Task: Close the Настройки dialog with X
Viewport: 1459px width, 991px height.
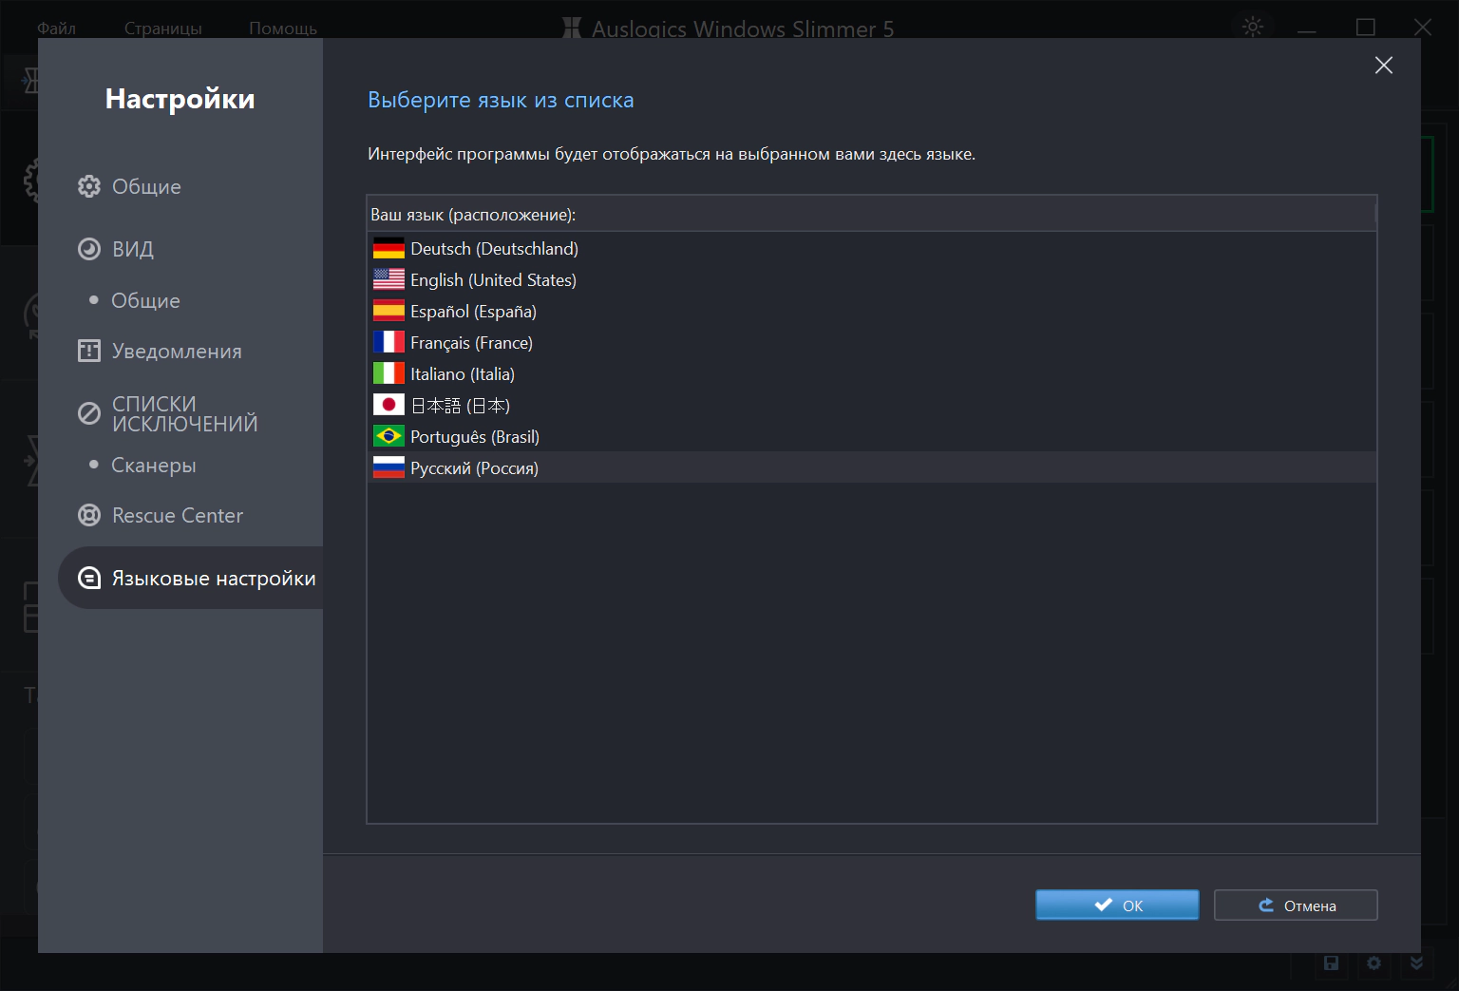Action: click(x=1384, y=65)
